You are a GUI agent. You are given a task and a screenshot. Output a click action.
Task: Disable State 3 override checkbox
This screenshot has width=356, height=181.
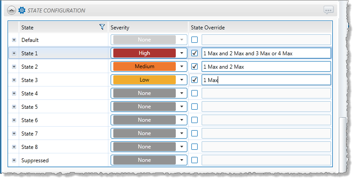pos(195,80)
